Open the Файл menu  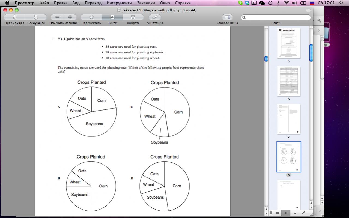point(44,3)
